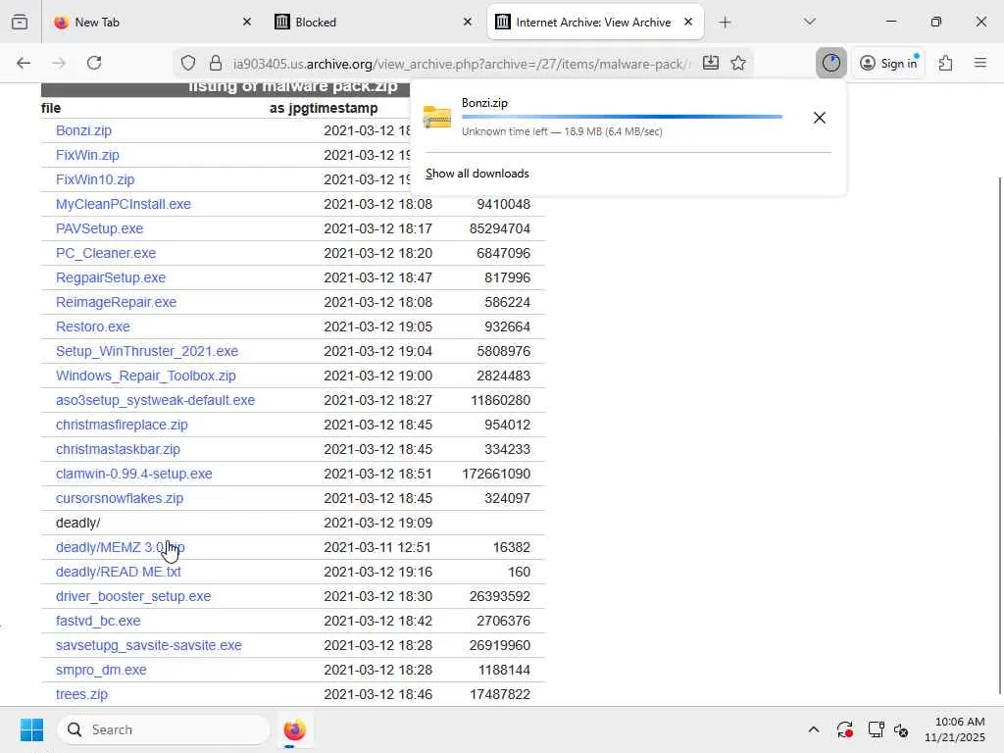Click the Bonzi.zip download progress bar
This screenshot has width=1004, height=753.
coord(622,118)
